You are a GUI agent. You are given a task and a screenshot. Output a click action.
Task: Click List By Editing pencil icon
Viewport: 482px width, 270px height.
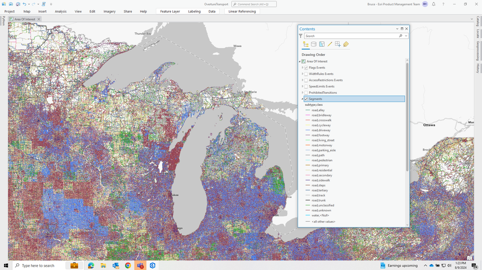(x=330, y=44)
